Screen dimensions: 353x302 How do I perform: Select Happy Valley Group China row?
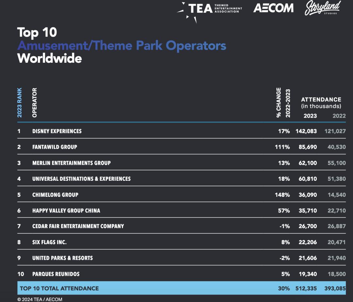tap(181, 210)
